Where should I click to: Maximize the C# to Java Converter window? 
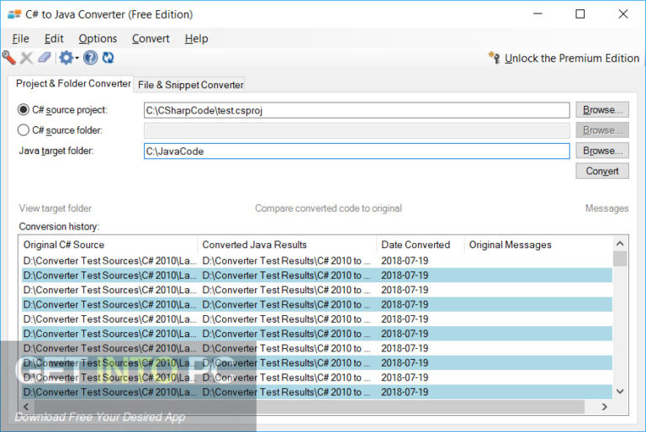[x=580, y=14]
